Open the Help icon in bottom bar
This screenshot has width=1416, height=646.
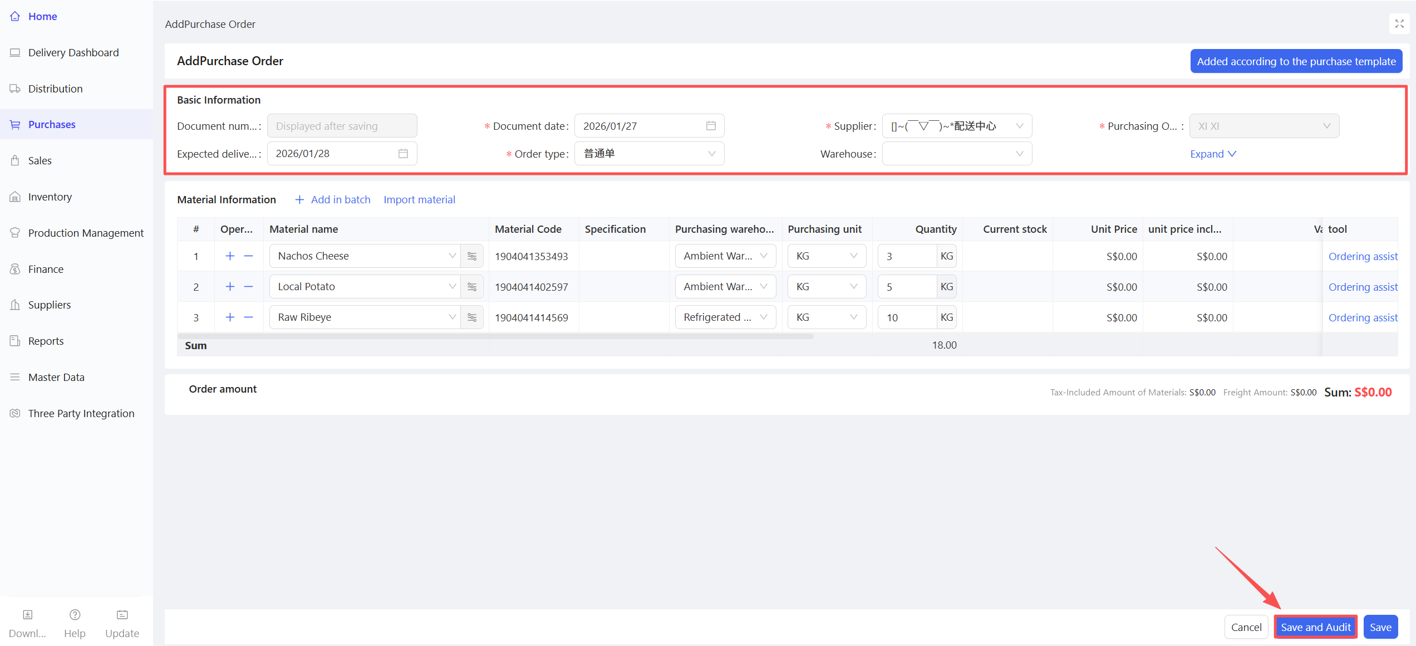[x=75, y=615]
